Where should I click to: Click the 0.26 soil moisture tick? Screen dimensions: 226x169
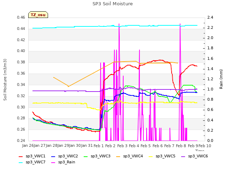click(21, 130)
